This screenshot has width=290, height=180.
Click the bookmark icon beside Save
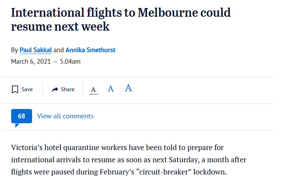(15, 89)
